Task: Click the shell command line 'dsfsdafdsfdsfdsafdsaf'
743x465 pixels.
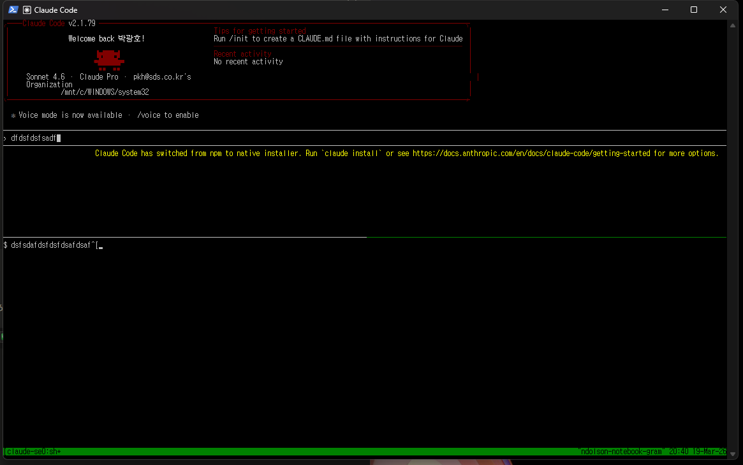Action: pos(52,245)
